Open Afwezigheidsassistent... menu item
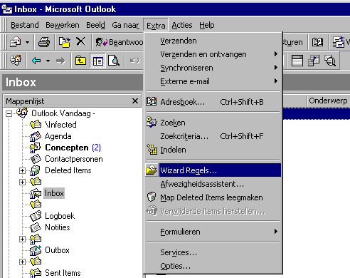 [x=213, y=184]
